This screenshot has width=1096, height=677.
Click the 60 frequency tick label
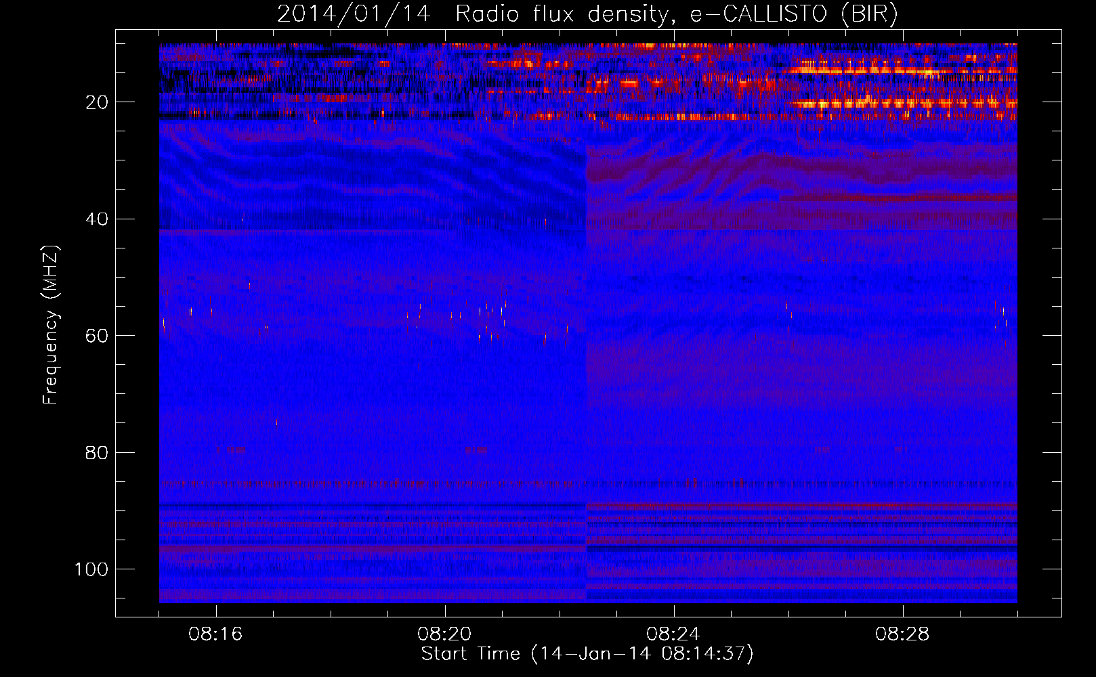tap(97, 336)
